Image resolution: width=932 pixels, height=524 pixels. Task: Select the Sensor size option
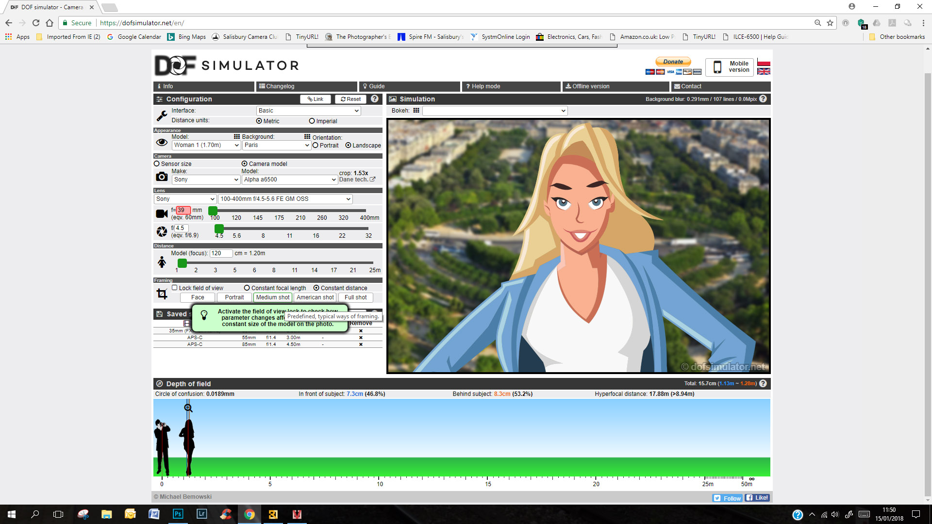[157, 164]
